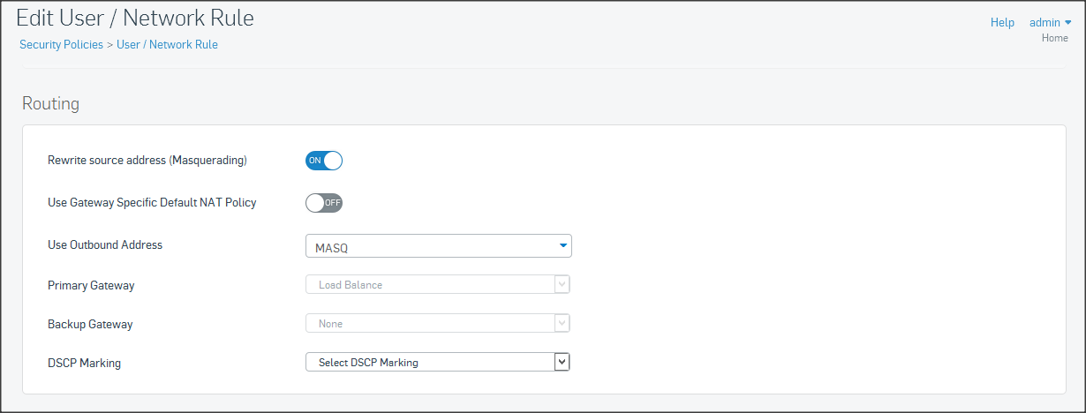Open the Load Balance primary gateway dropdown
Viewport: 1086px width, 413px height.
tap(429, 285)
